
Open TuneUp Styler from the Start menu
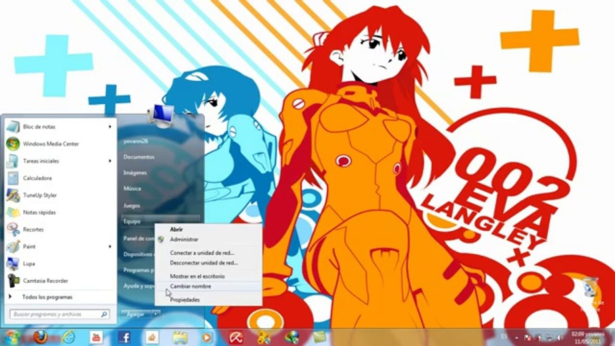pos(60,195)
